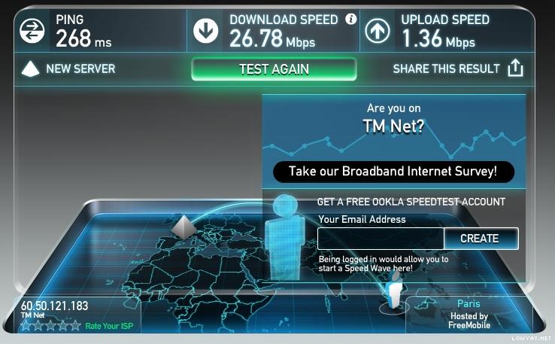Open the Broadband Internet Survey

tap(393, 172)
